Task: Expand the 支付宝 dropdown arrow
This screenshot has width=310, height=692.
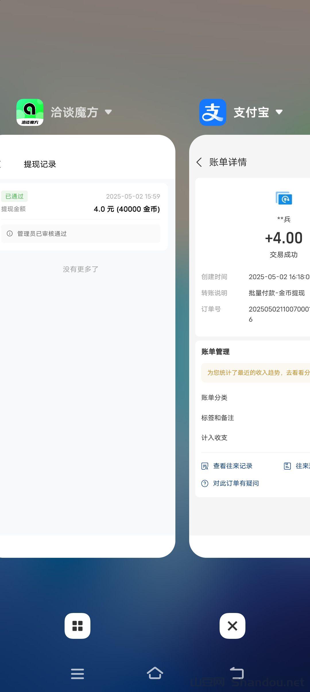Action: pyautogui.click(x=279, y=112)
